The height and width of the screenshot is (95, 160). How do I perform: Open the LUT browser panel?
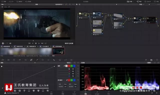(11, 1)
